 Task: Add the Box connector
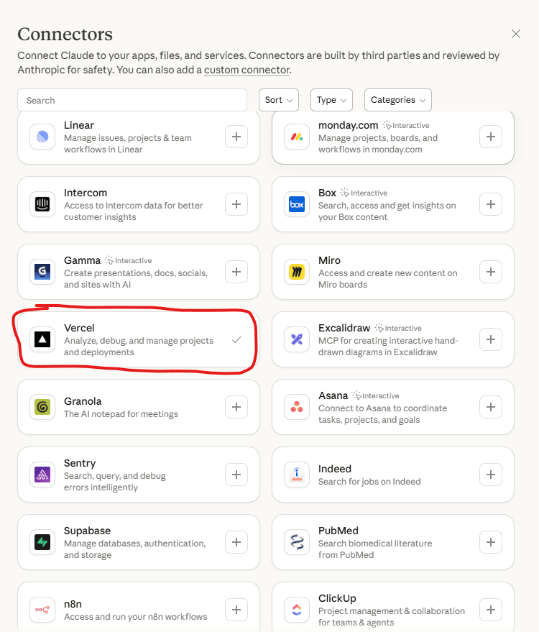[491, 204]
